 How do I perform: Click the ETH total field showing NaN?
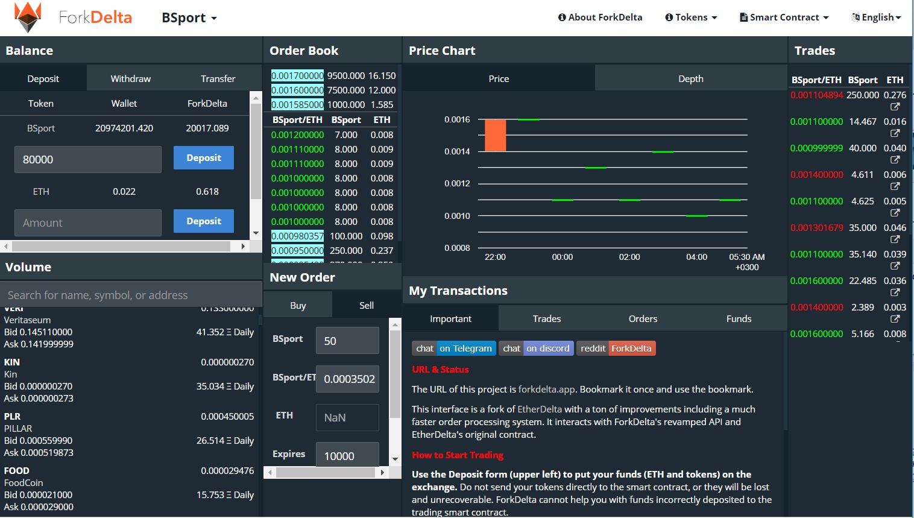(x=347, y=417)
